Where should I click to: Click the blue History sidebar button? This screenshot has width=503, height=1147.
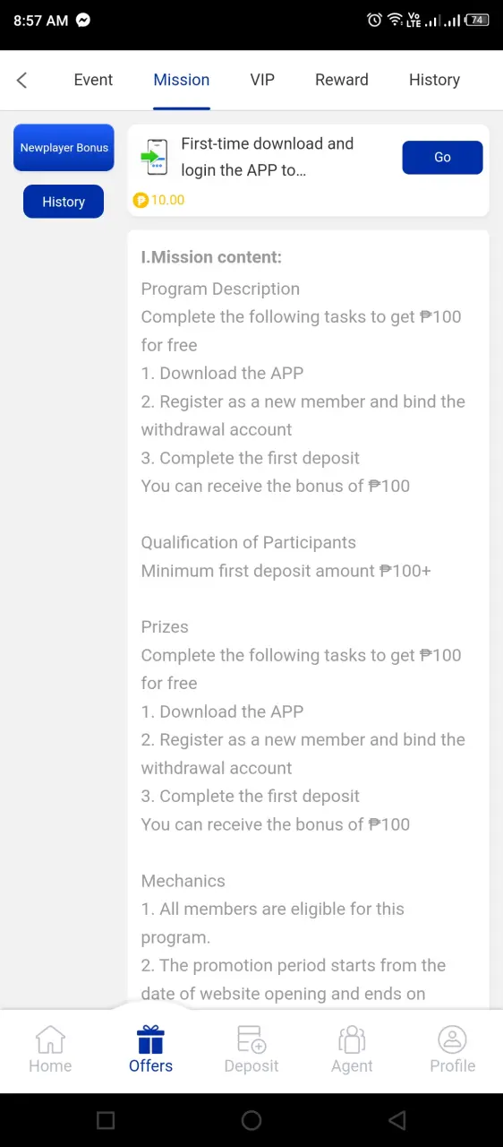(64, 202)
